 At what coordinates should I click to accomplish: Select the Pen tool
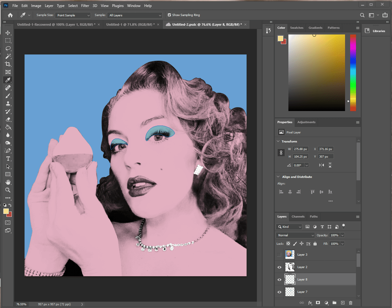click(x=8, y=151)
